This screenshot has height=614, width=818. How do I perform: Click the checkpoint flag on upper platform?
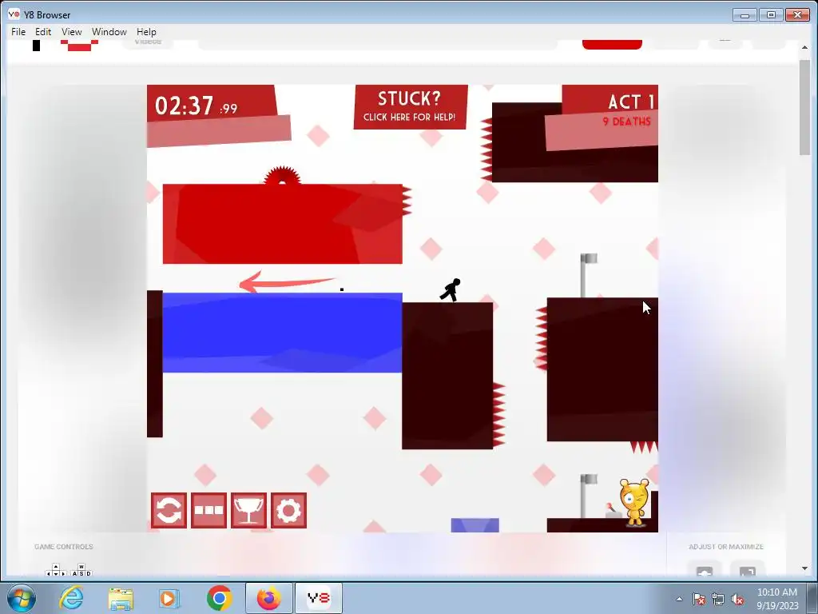click(x=588, y=275)
